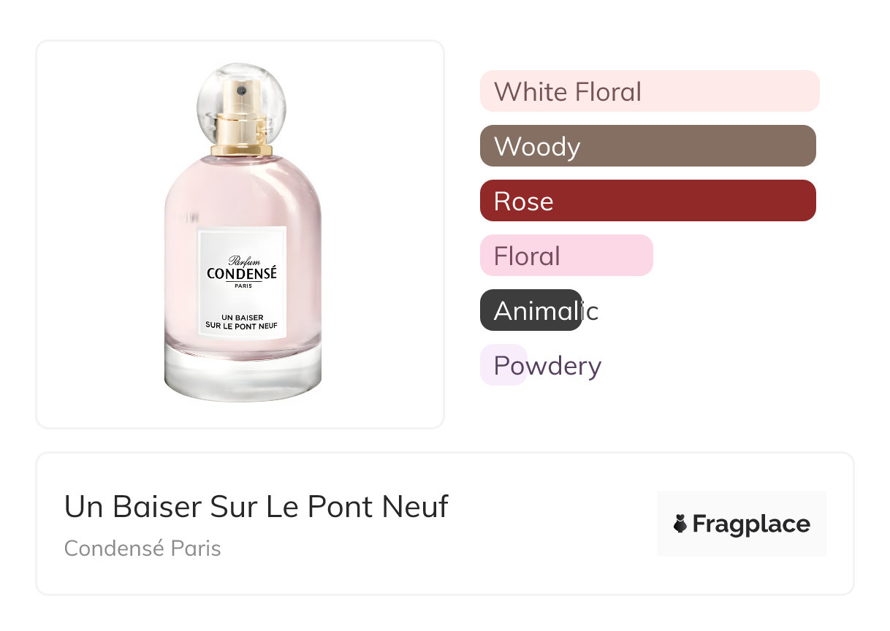Click the fragrance name printed on the bottle label

[241, 320]
